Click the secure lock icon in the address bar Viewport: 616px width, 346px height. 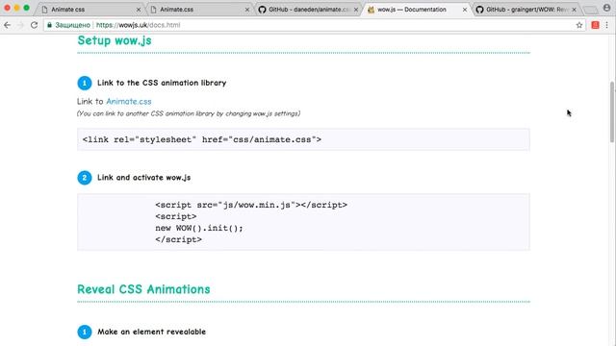49,25
